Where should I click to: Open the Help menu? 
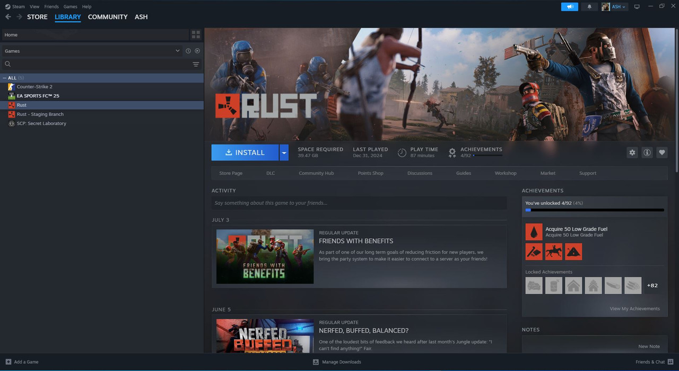pos(86,6)
